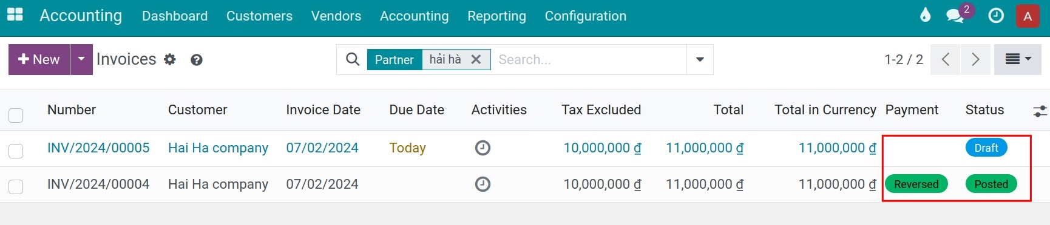Toggle the search options dropdown arrow

click(700, 59)
